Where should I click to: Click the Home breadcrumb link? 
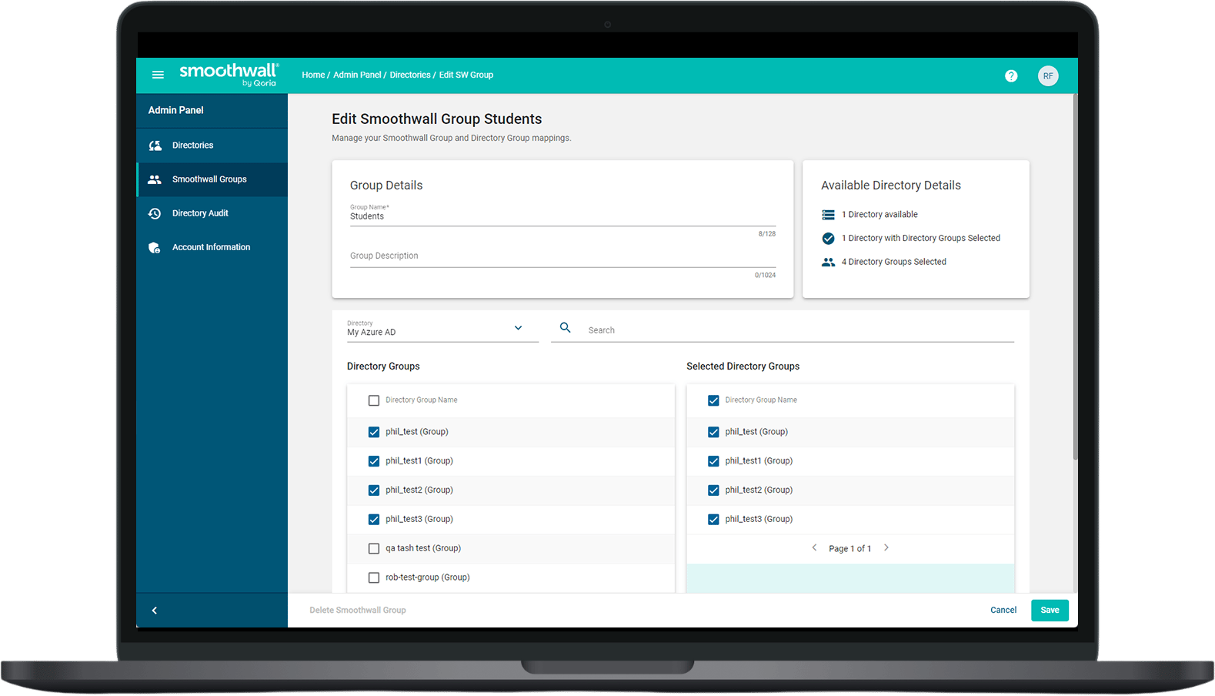coord(313,75)
